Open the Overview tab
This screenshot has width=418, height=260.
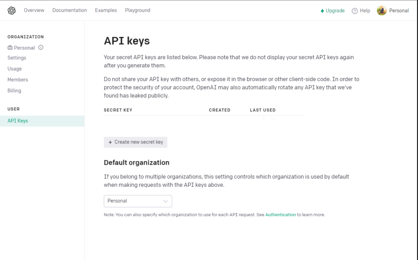point(34,10)
